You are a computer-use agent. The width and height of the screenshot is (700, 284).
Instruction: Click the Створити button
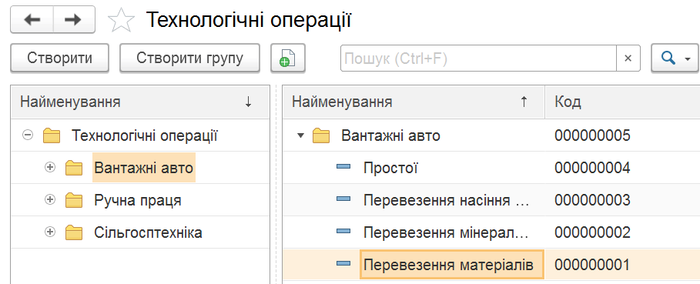(x=59, y=58)
